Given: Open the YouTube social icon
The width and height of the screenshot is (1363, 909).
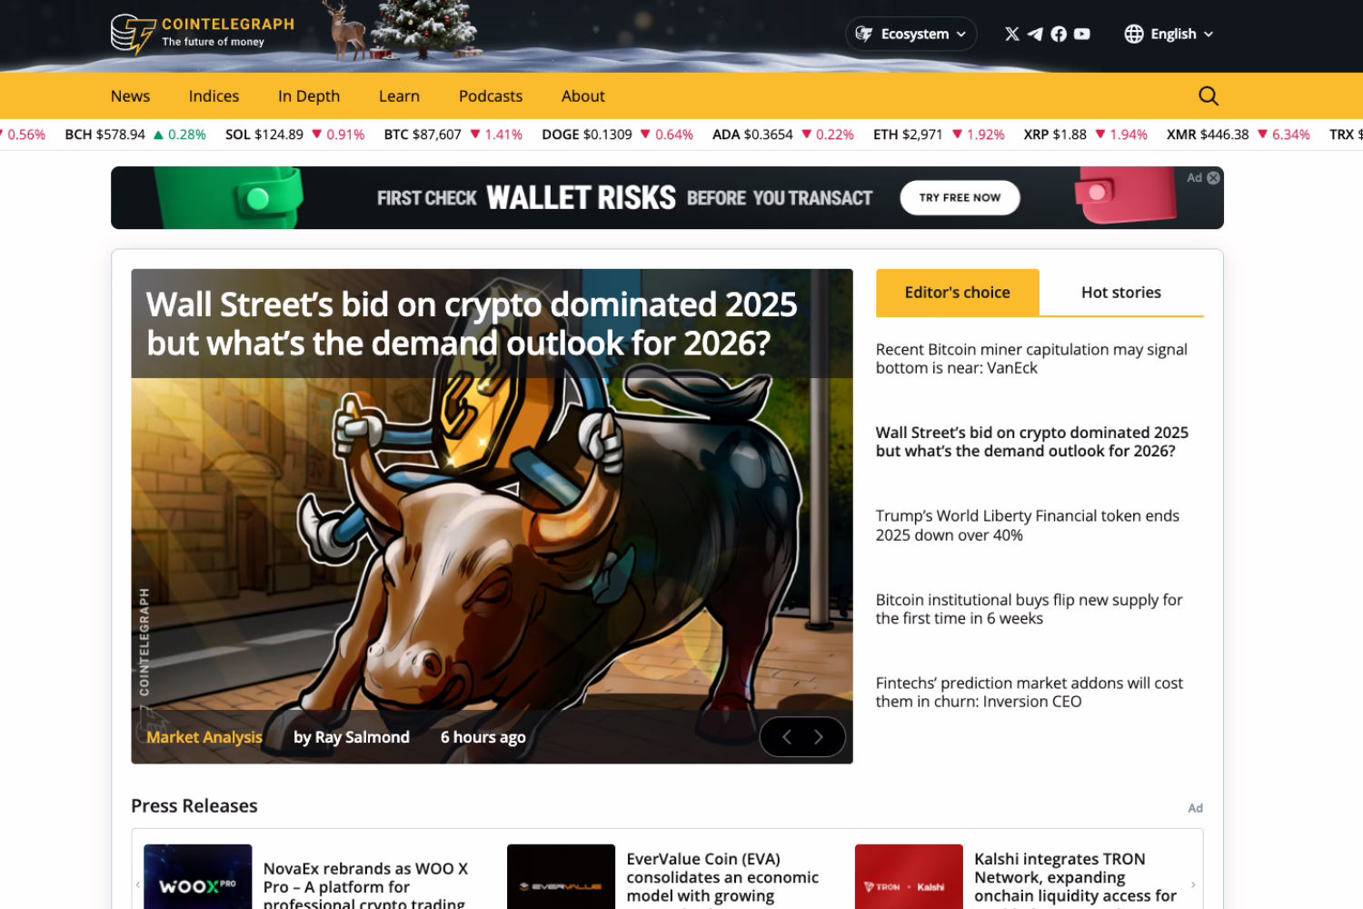Looking at the screenshot, I should coord(1082,34).
